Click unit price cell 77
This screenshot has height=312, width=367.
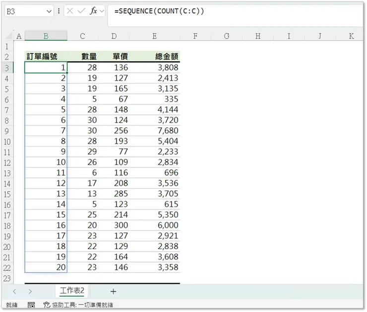(x=114, y=152)
